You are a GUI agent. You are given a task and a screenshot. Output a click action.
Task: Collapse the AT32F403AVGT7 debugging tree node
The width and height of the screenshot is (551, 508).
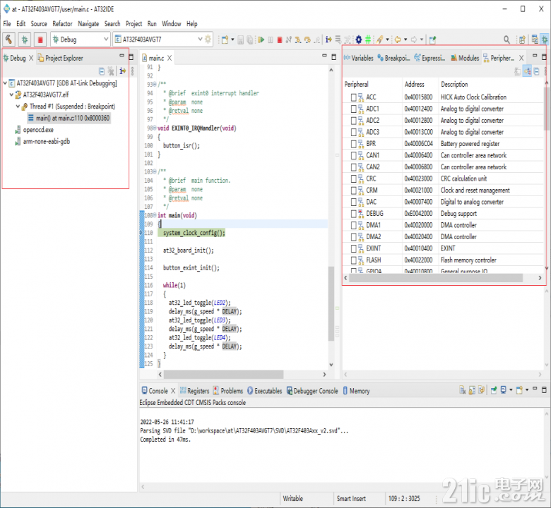5,83
